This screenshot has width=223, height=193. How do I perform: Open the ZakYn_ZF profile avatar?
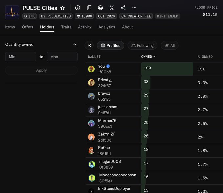pyautogui.click(x=91, y=137)
